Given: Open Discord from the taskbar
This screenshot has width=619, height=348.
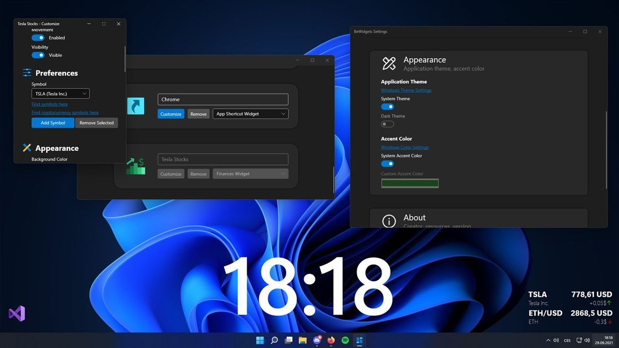Looking at the screenshot, I should [x=317, y=340].
